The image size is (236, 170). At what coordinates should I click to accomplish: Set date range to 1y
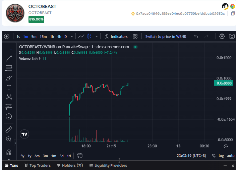(29, 156)
